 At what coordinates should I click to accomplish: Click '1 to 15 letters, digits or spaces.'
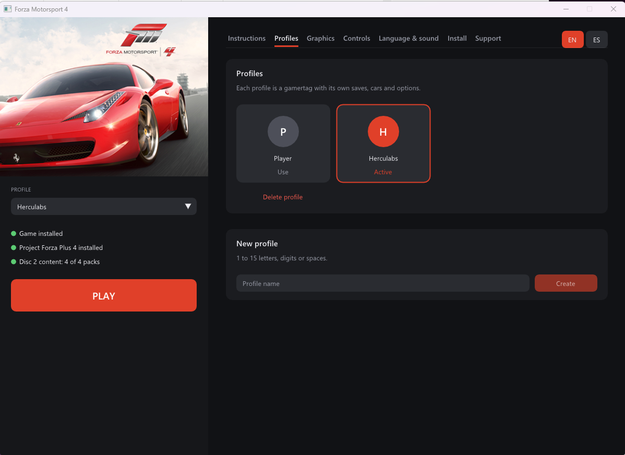282,258
